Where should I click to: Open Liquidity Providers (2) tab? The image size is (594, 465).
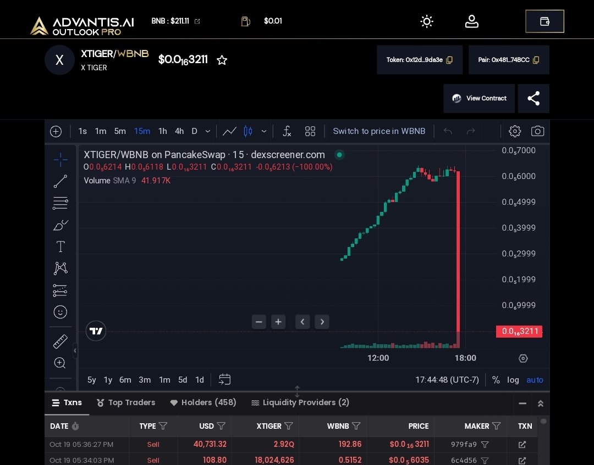pos(300,403)
